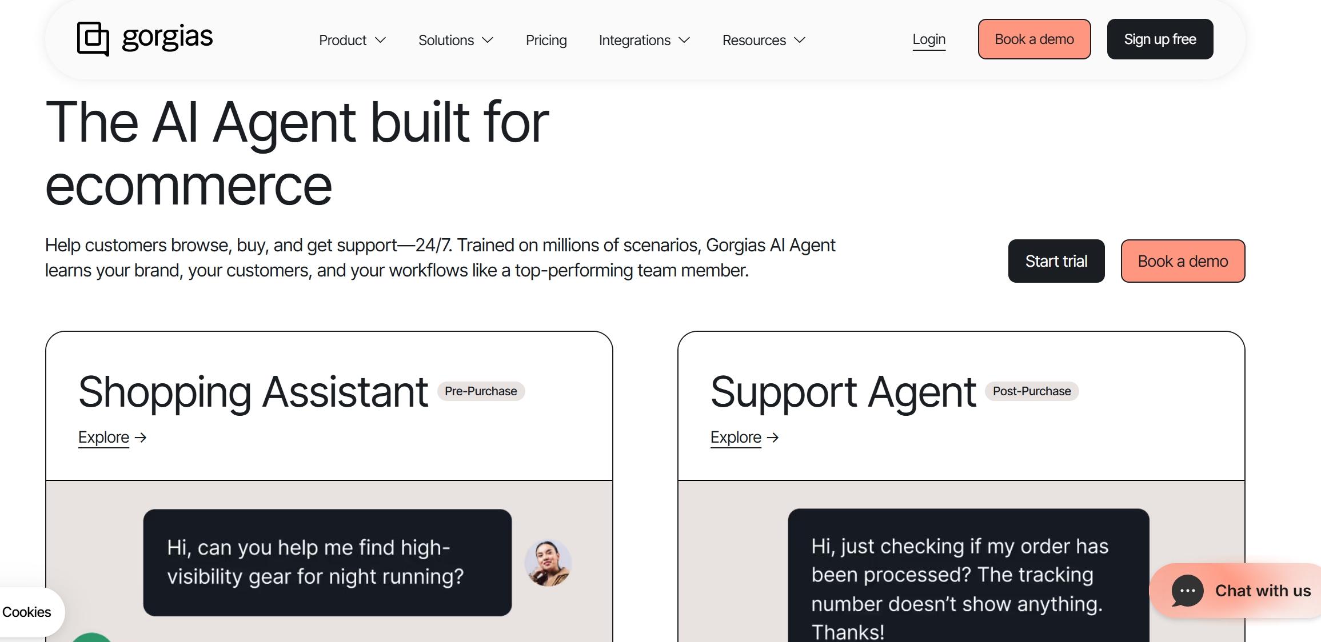Click the gorgias wordmark in header
The height and width of the screenshot is (642, 1321).
tap(167, 37)
